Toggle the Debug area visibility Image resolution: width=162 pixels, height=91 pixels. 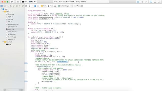point(155,2)
